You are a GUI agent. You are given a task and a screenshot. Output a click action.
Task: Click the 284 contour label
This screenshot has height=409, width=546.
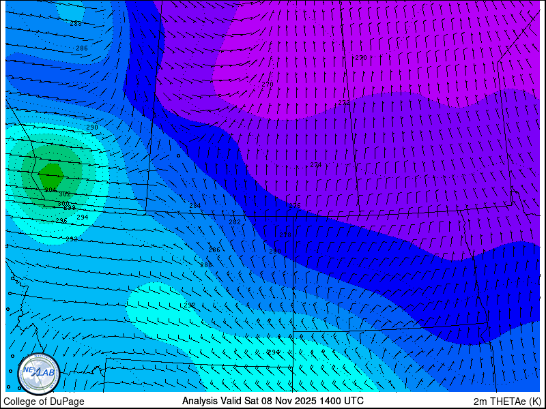coord(195,206)
